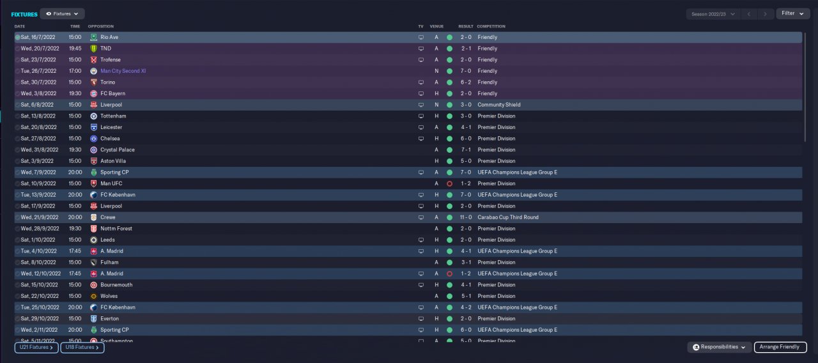
Task: Open the Fixtures view dropdown
Action: pyautogui.click(x=62, y=13)
